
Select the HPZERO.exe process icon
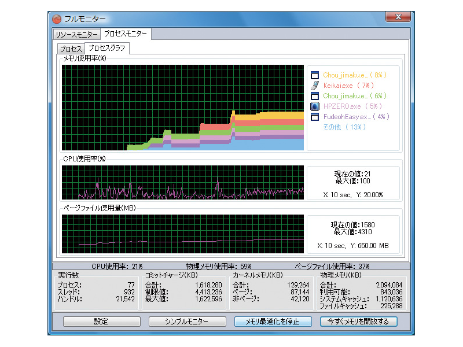315,106
